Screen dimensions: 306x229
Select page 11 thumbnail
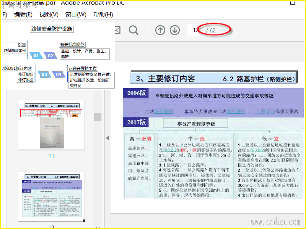point(52,125)
